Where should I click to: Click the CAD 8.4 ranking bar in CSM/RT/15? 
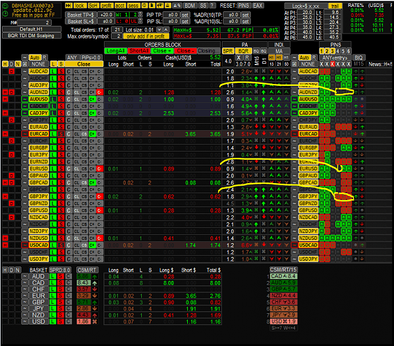[284, 277]
